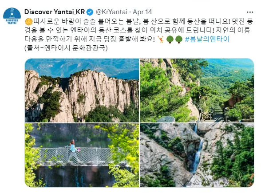The width and height of the screenshot is (261, 193).
Task: Click the first tree emoji
Action: (x=170, y=39)
